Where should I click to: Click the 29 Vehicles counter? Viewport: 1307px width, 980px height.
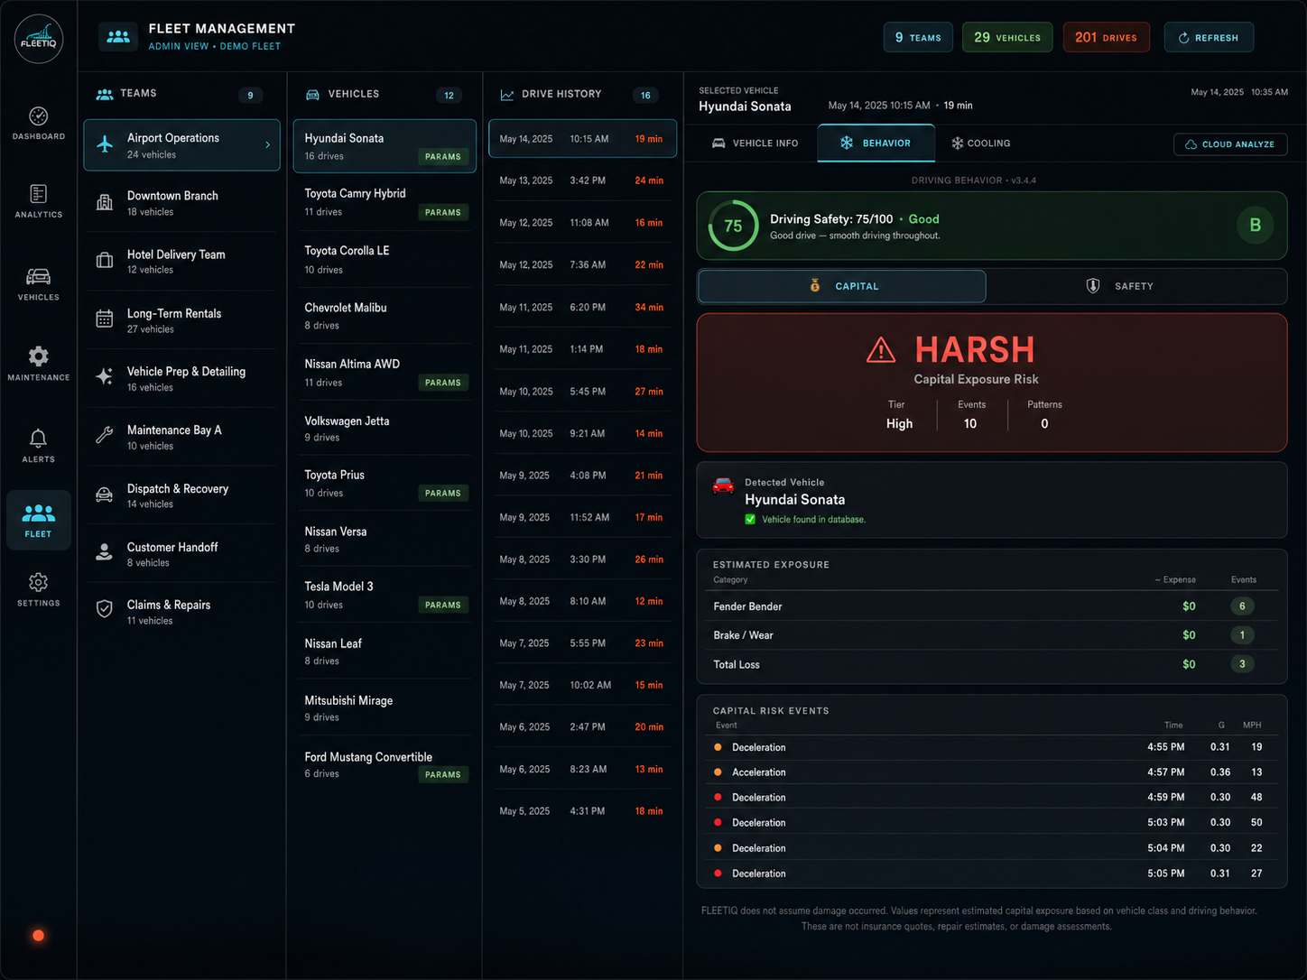pyautogui.click(x=1007, y=38)
